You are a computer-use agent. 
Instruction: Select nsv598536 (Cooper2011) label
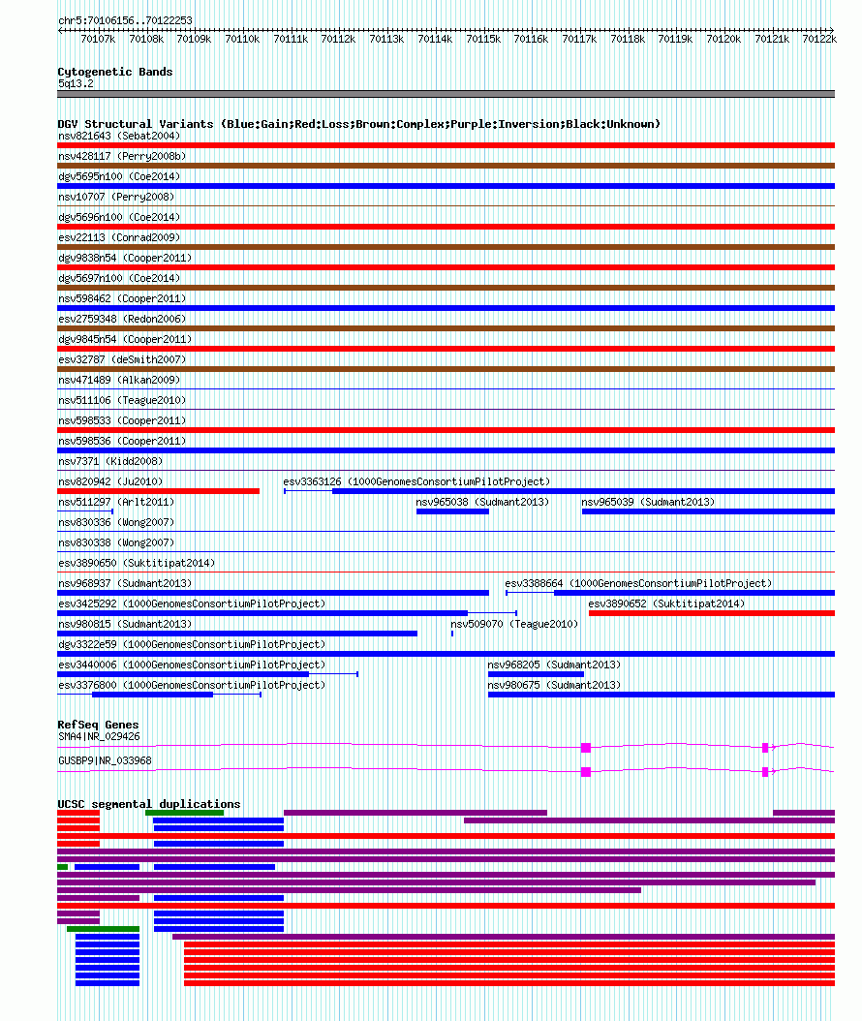pyautogui.click(x=122, y=441)
